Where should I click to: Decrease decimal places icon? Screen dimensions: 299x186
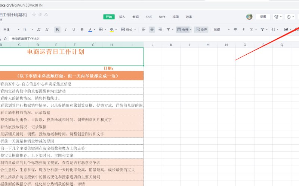coord(244,30)
